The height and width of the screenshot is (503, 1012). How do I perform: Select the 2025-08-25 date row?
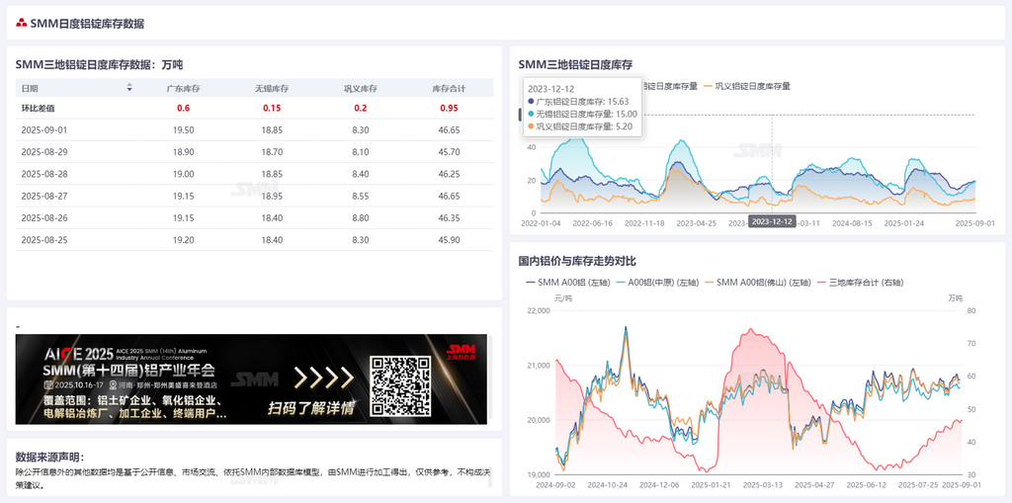pyautogui.click(x=254, y=239)
